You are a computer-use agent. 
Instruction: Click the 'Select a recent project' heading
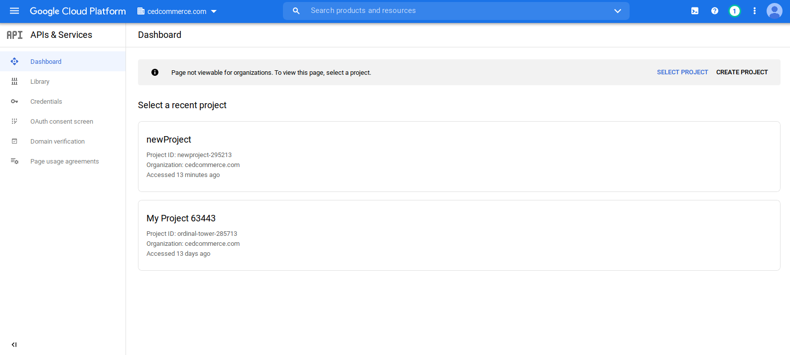pos(182,105)
